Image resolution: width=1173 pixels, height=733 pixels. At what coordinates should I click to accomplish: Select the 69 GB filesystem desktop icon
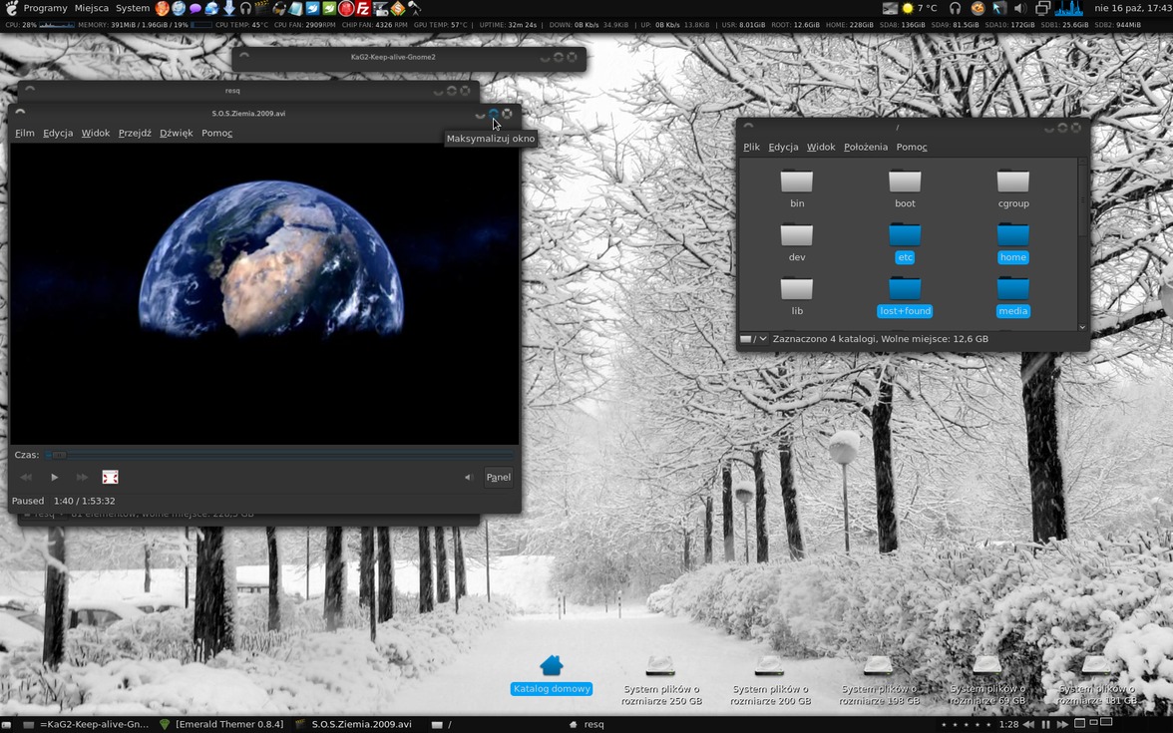[986, 680]
